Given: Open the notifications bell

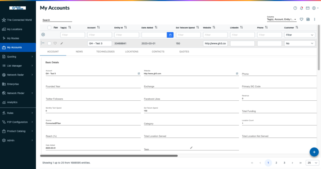Looking at the screenshot, I should click(301, 8).
